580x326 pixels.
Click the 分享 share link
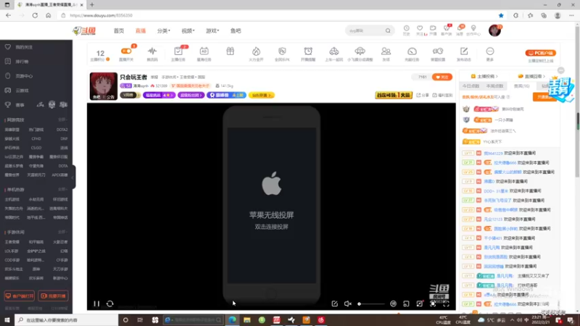423,95
